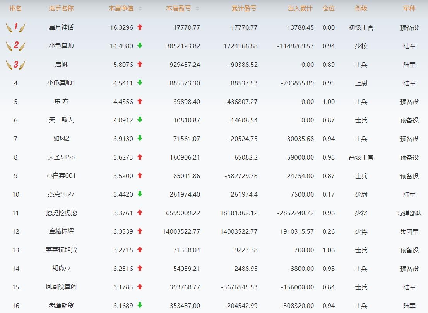Select cumulative value -3676545.53
Viewport: 428px width, 313px height.
pyautogui.click(x=240, y=287)
